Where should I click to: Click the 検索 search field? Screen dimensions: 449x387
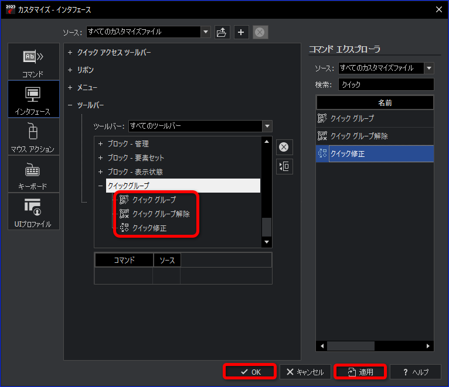386,85
